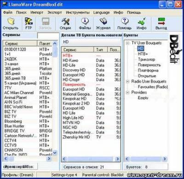The width and height of the screenshot is (184, 179).
Task: Open the Language menu
Action: coord(102,12)
